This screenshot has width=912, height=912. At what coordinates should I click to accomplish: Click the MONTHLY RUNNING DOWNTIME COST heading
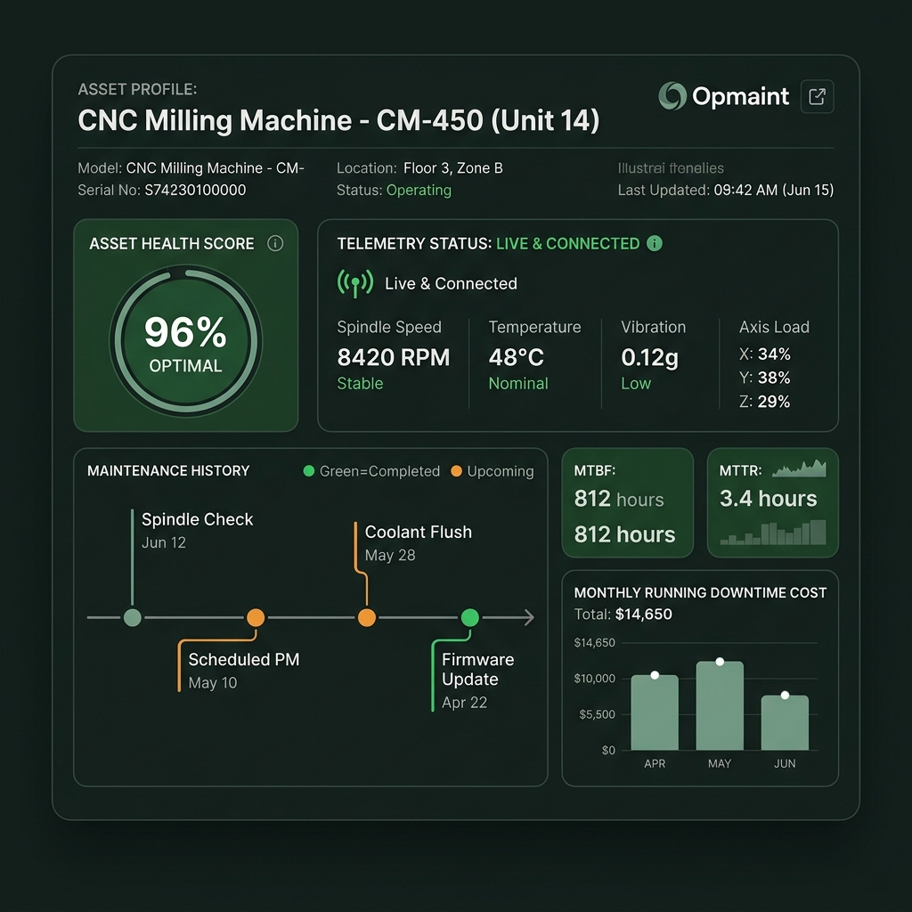coord(700,592)
